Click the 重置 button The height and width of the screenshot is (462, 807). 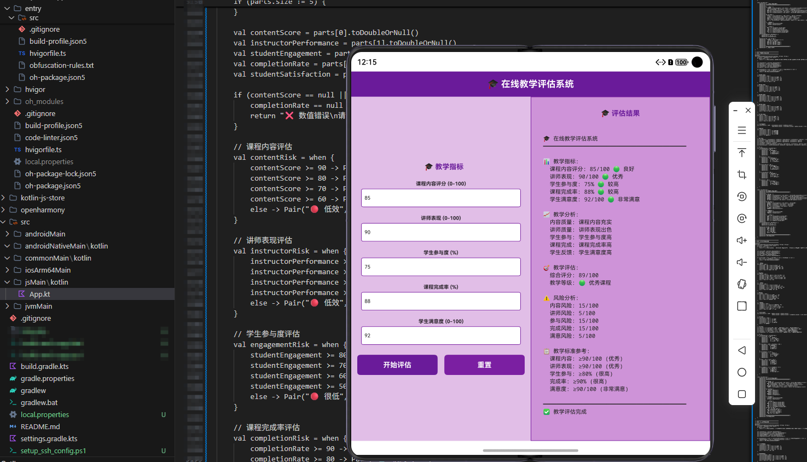point(484,365)
